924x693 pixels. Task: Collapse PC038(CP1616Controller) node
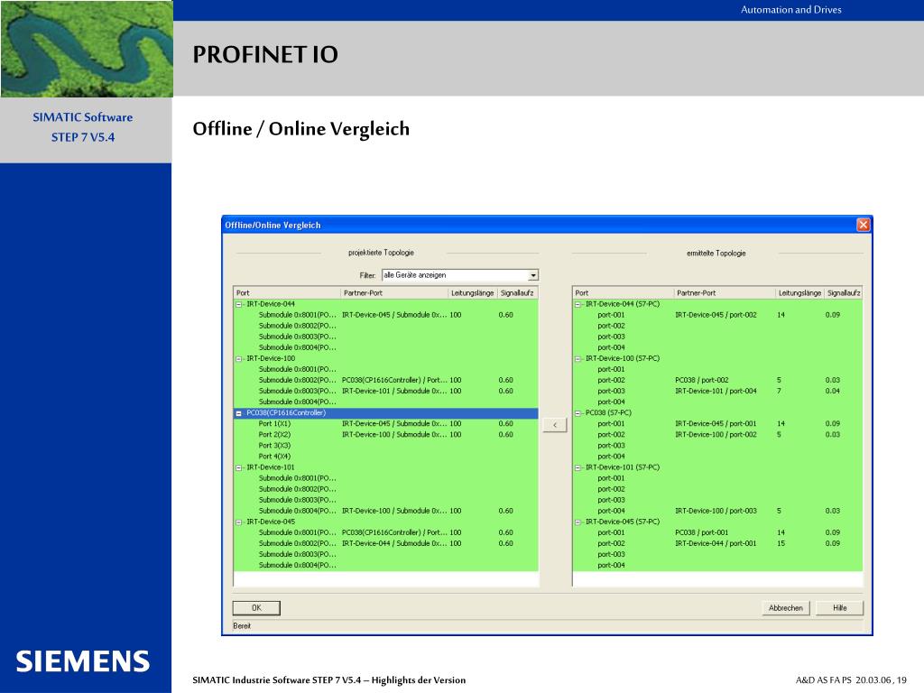click(x=238, y=413)
